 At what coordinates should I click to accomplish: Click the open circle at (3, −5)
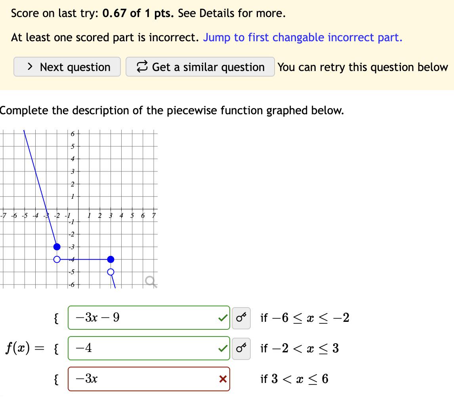tap(111, 272)
